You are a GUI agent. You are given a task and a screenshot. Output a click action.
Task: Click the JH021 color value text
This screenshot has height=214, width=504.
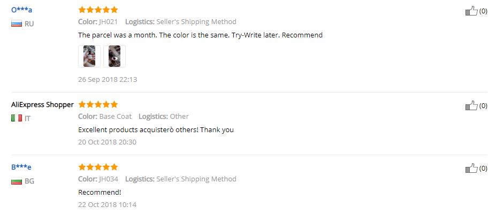[x=109, y=22]
